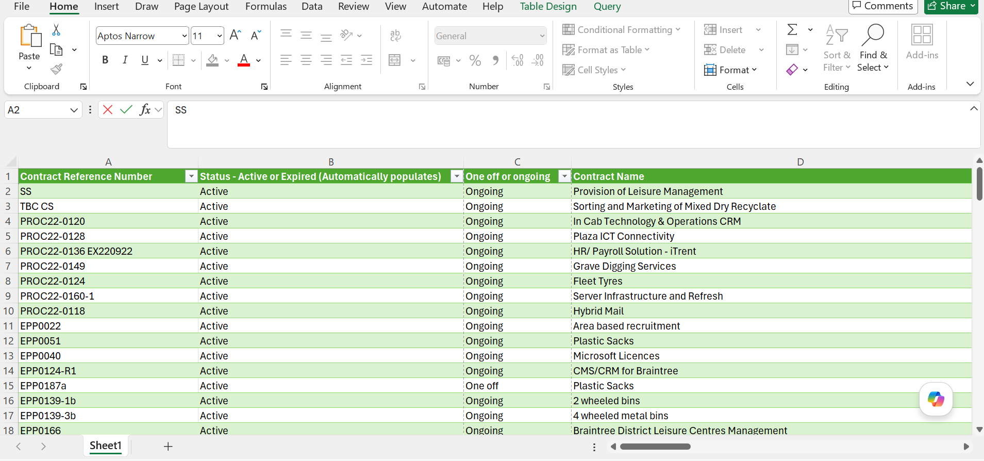Switch to Formulas tab
The image size is (984, 461).
(266, 6)
